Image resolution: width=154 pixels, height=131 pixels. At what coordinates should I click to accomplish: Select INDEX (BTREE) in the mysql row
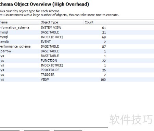pyautogui.click(x=52, y=37)
